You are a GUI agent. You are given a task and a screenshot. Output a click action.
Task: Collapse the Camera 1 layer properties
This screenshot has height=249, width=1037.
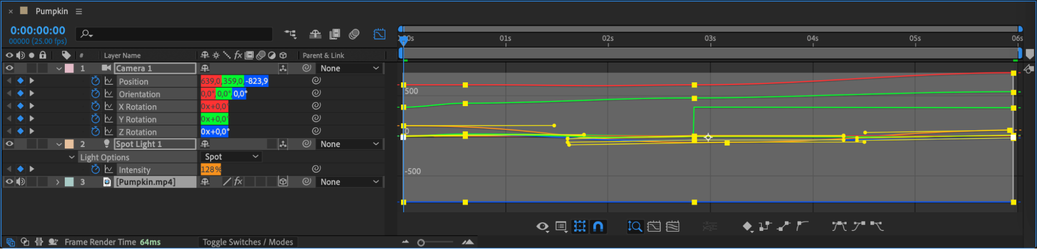[x=59, y=68]
